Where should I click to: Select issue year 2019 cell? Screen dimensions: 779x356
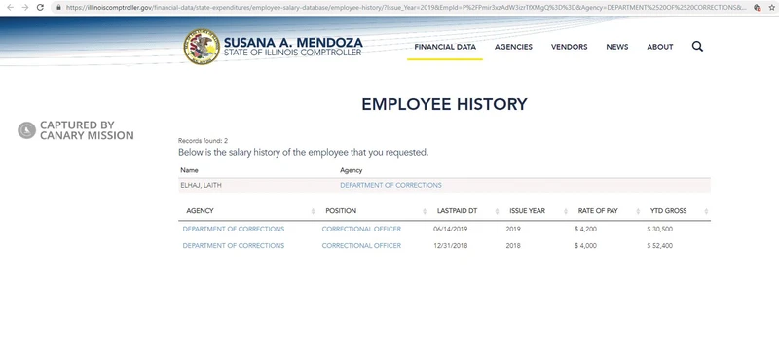click(x=513, y=229)
